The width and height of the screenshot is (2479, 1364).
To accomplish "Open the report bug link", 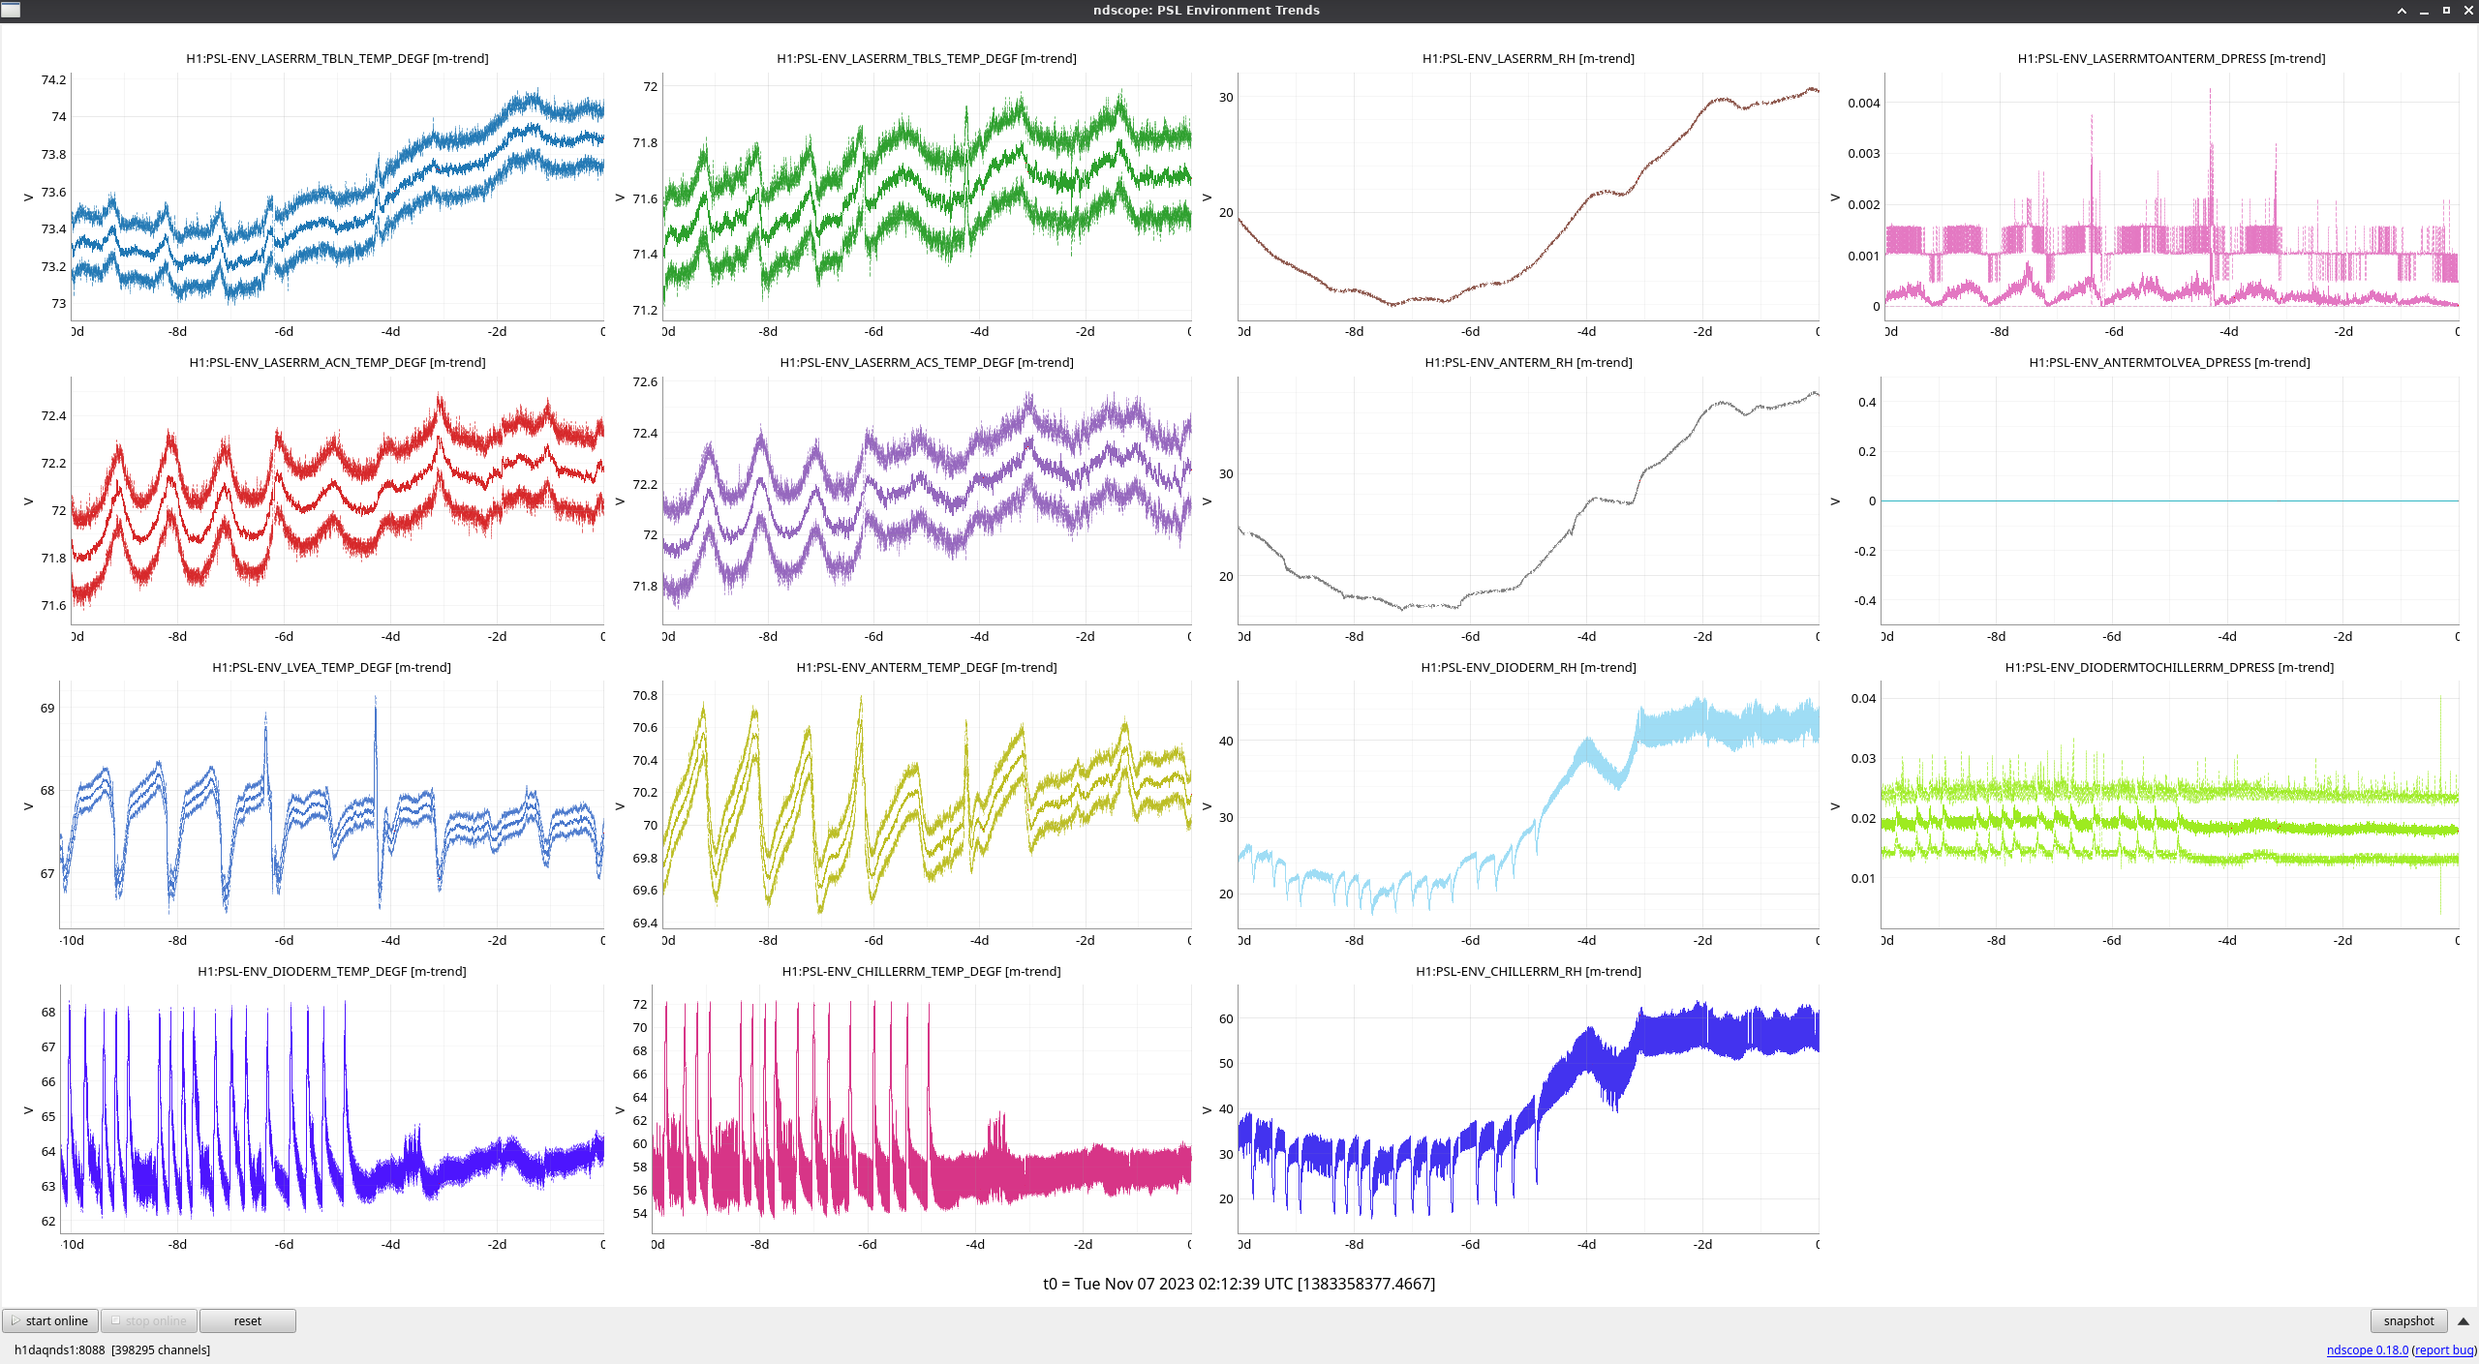I will tap(2443, 1349).
